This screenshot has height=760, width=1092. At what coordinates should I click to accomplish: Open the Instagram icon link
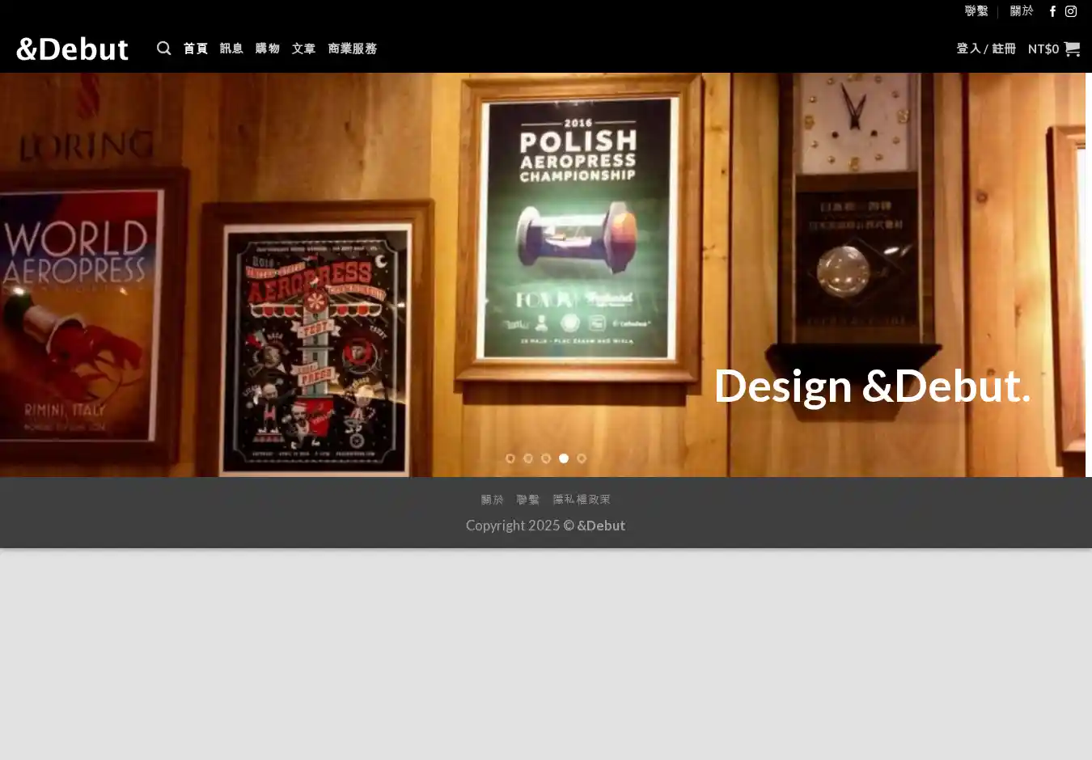[x=1071, y=11]
